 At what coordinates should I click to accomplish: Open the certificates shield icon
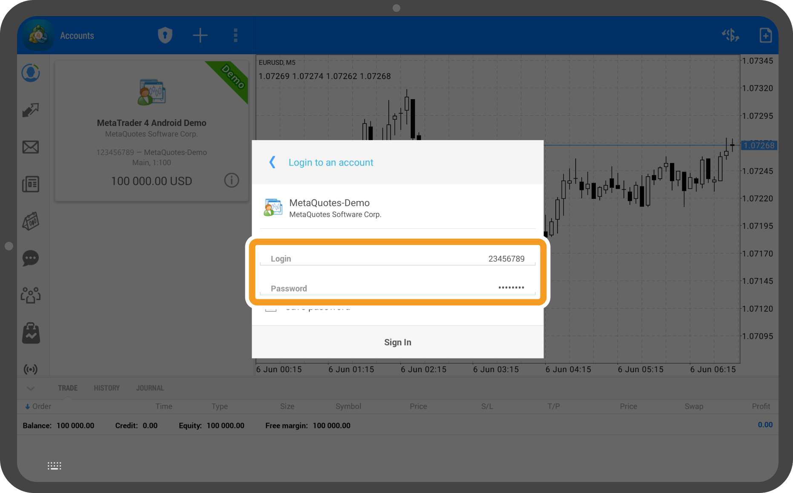(165, 35)
